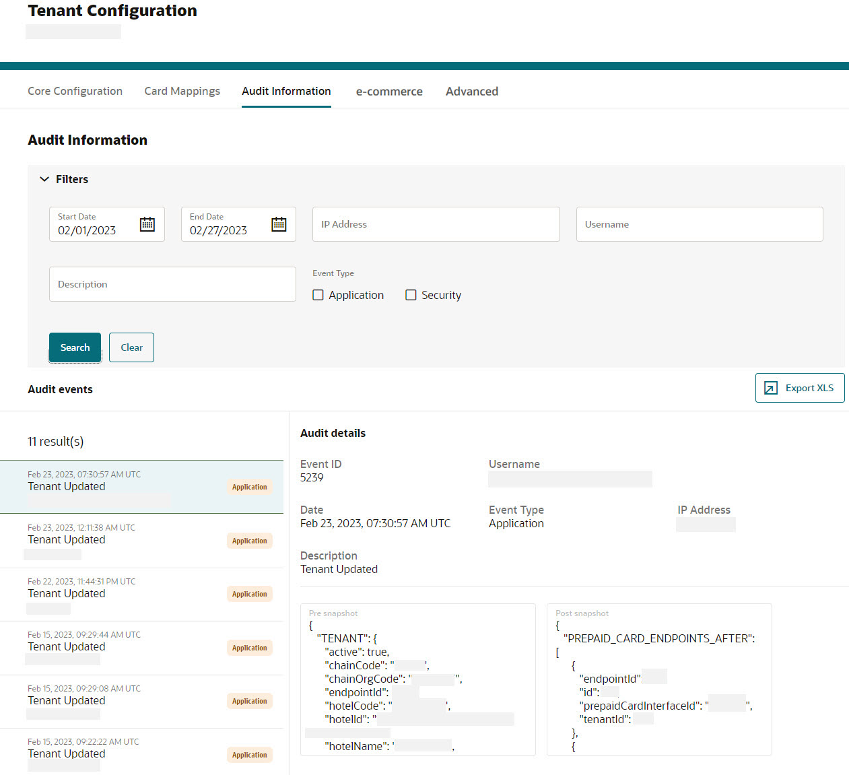Open the Start Date calendar picker

pos(147,224)
